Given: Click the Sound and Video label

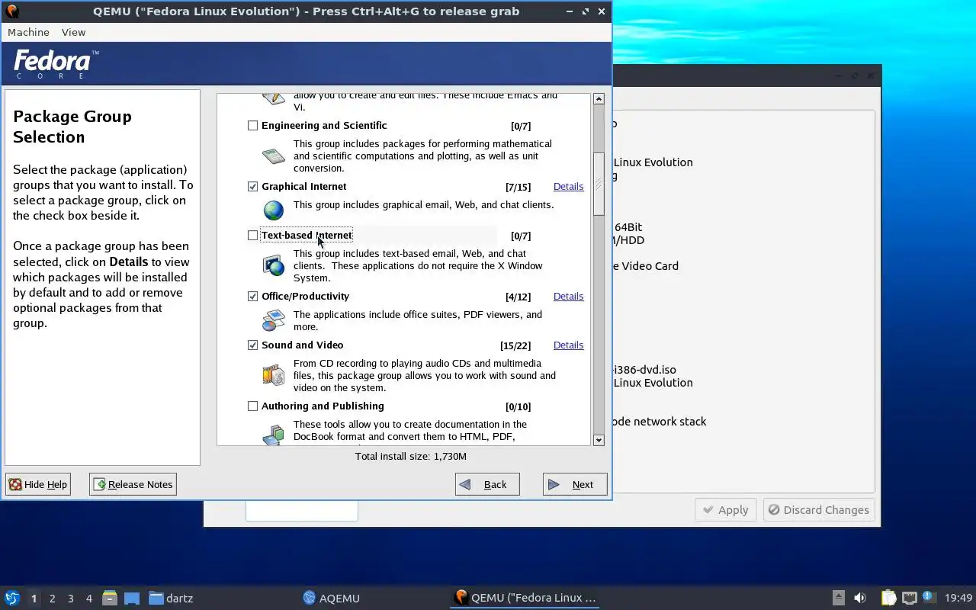Looking at the screenshot, I should (302, 345).
